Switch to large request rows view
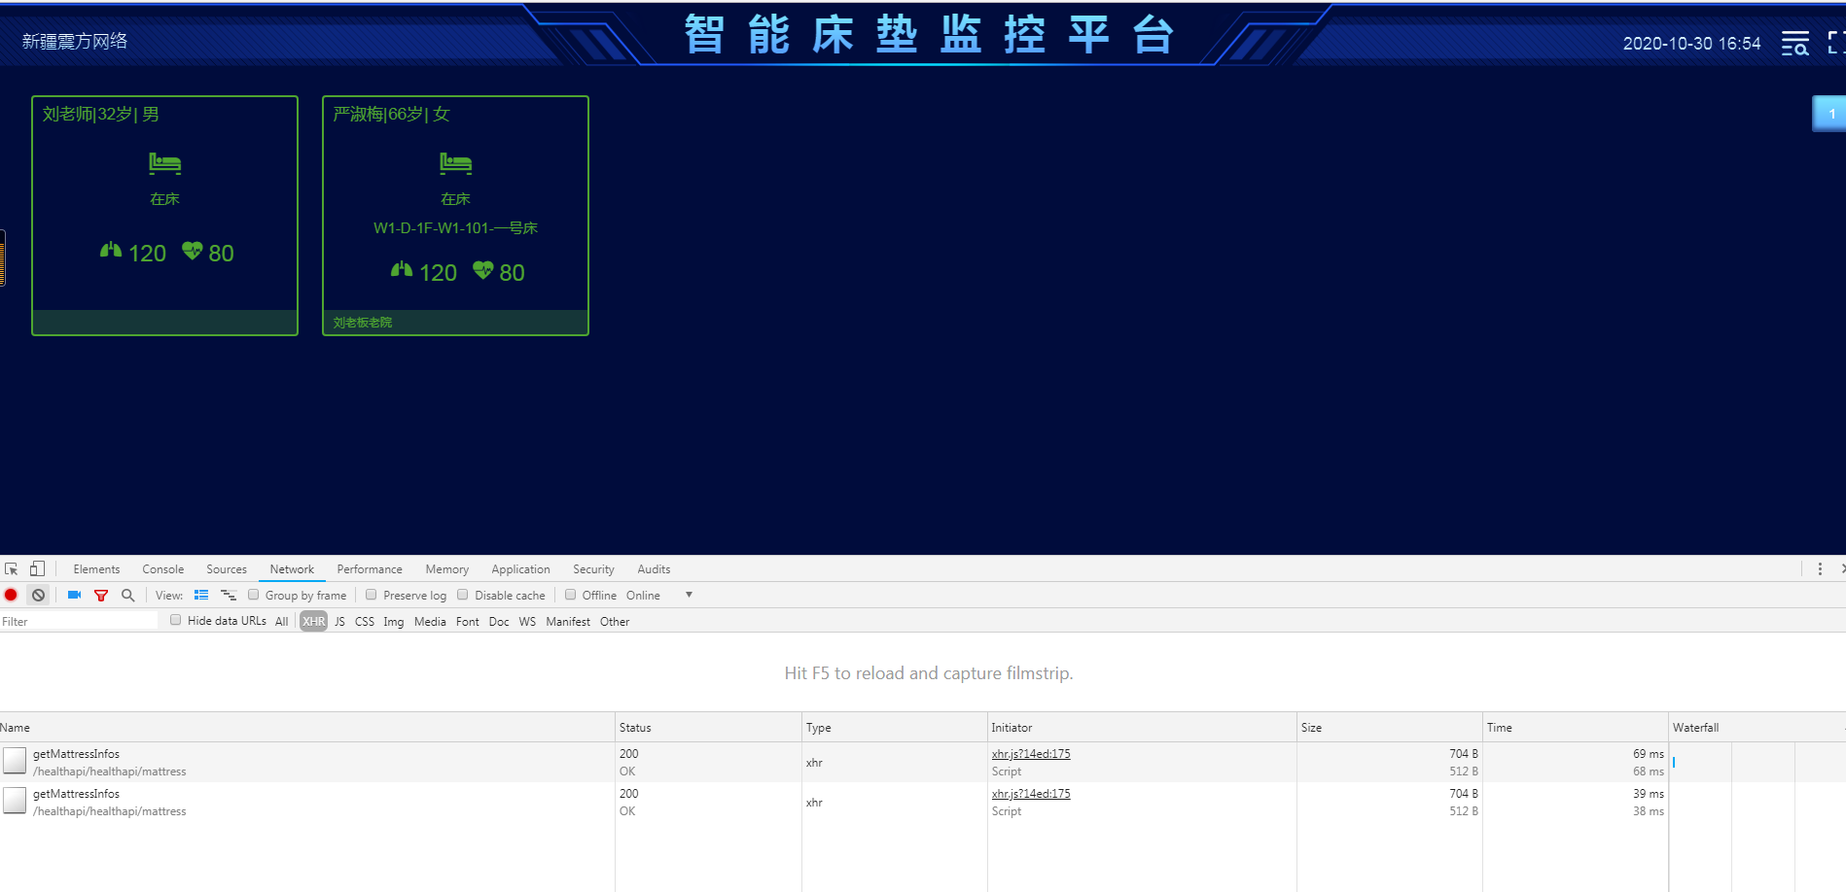1846x892 pixels. click(201, 595)
